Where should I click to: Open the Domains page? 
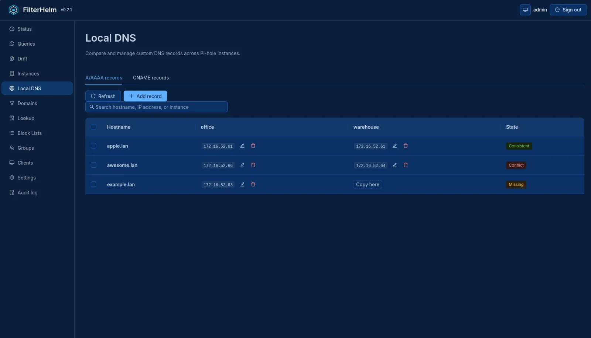(x=37, y=103)
